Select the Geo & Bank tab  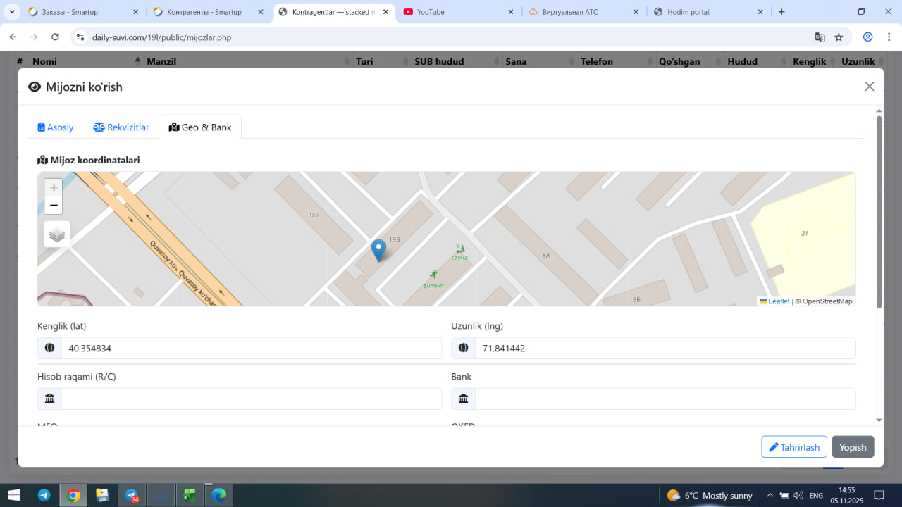(x=200, y=127)
